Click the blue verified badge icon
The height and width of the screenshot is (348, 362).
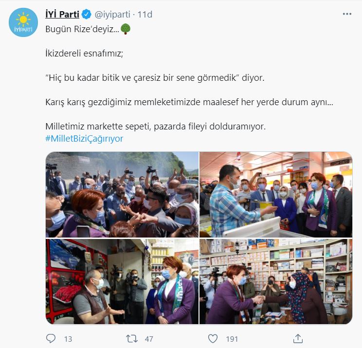(x=87, y=14)
